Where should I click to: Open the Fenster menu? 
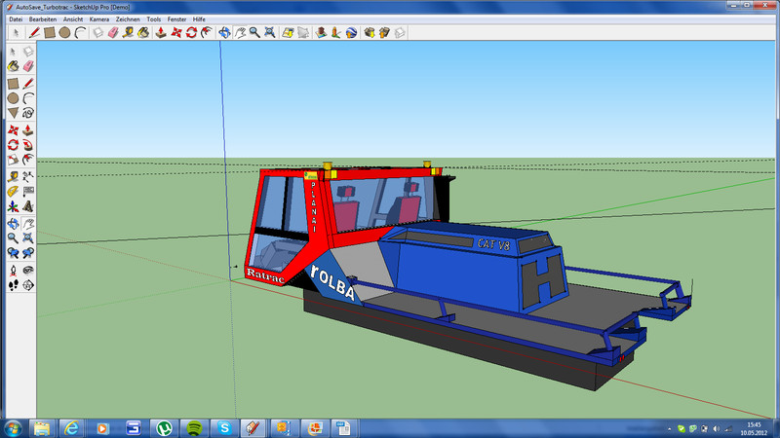pos(176,19)
